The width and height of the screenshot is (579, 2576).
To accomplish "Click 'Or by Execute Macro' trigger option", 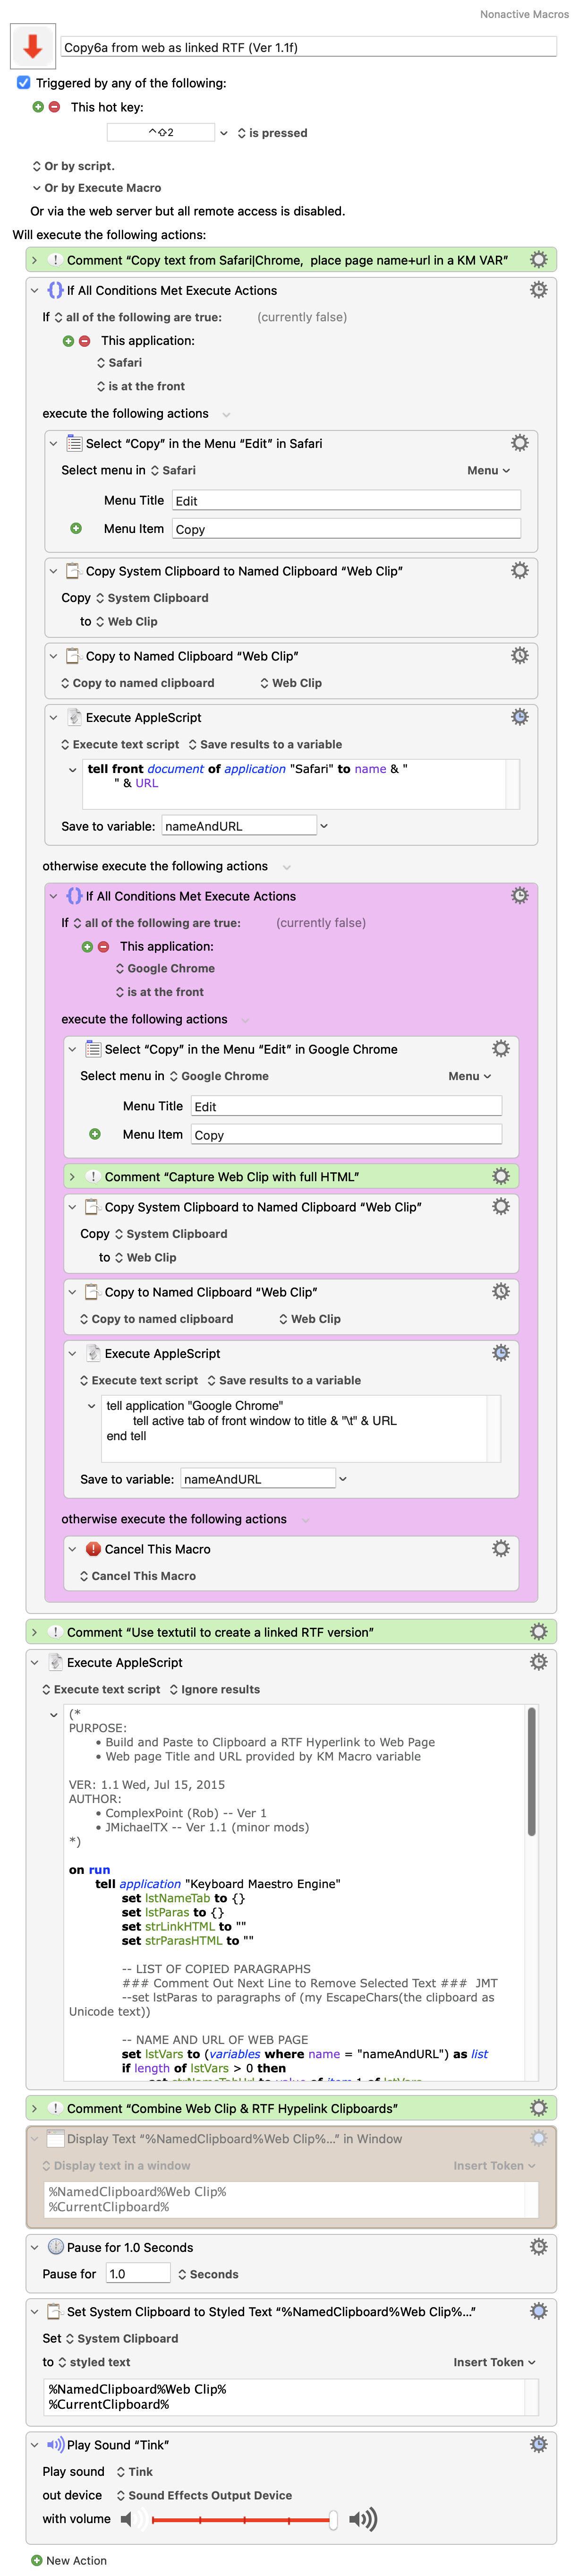I will click(101, 188).
